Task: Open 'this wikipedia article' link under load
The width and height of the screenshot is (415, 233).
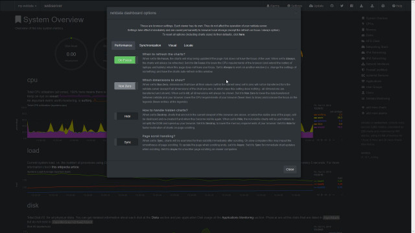Action: 65,167
